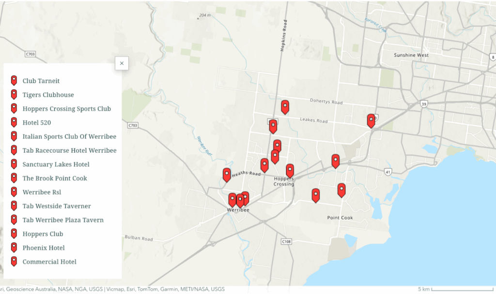Viewport: 496px width, 294px height.
Task: Click the pin icon beside Club Tarneit
Action: click(14, 81)
